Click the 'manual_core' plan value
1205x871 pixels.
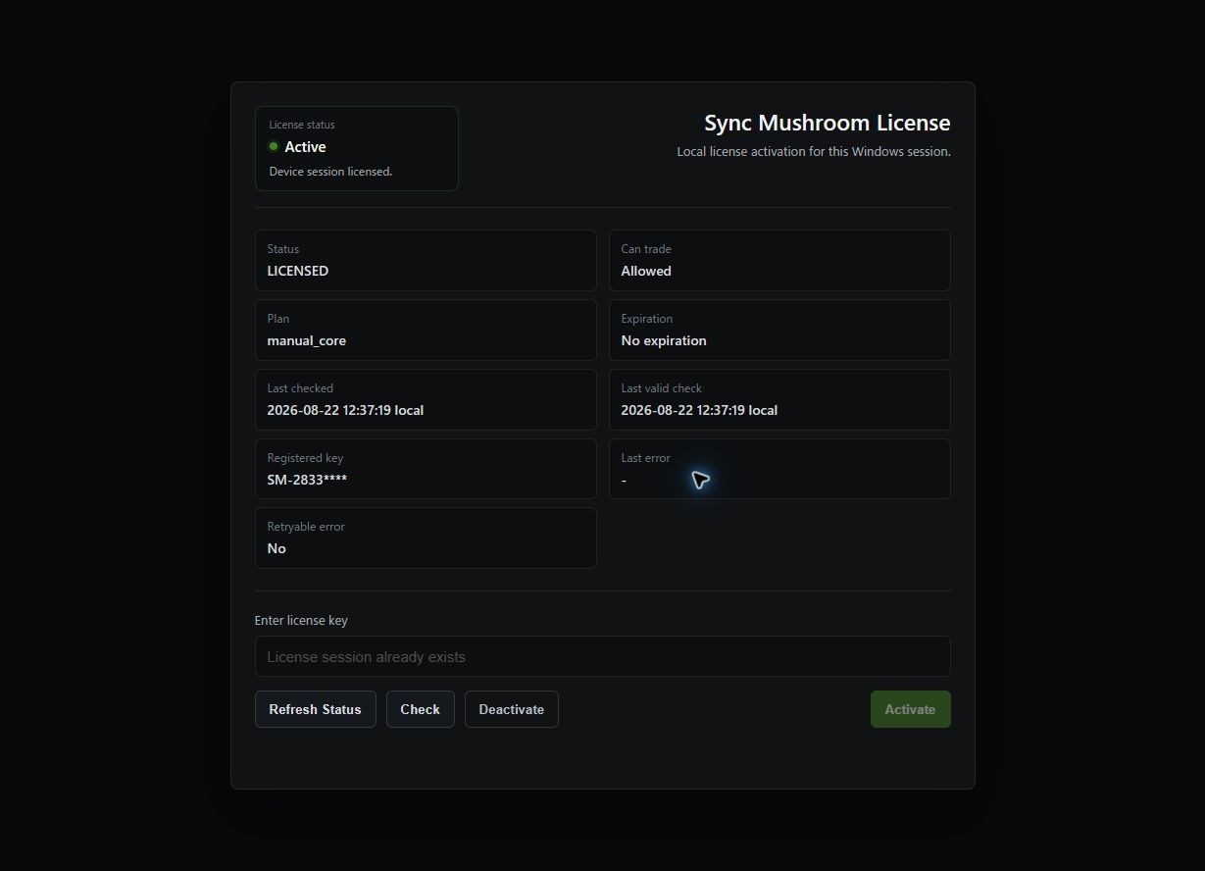[306, 340]
